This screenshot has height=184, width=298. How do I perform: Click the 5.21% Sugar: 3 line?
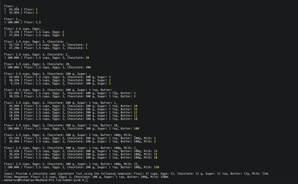pos(57,83)
